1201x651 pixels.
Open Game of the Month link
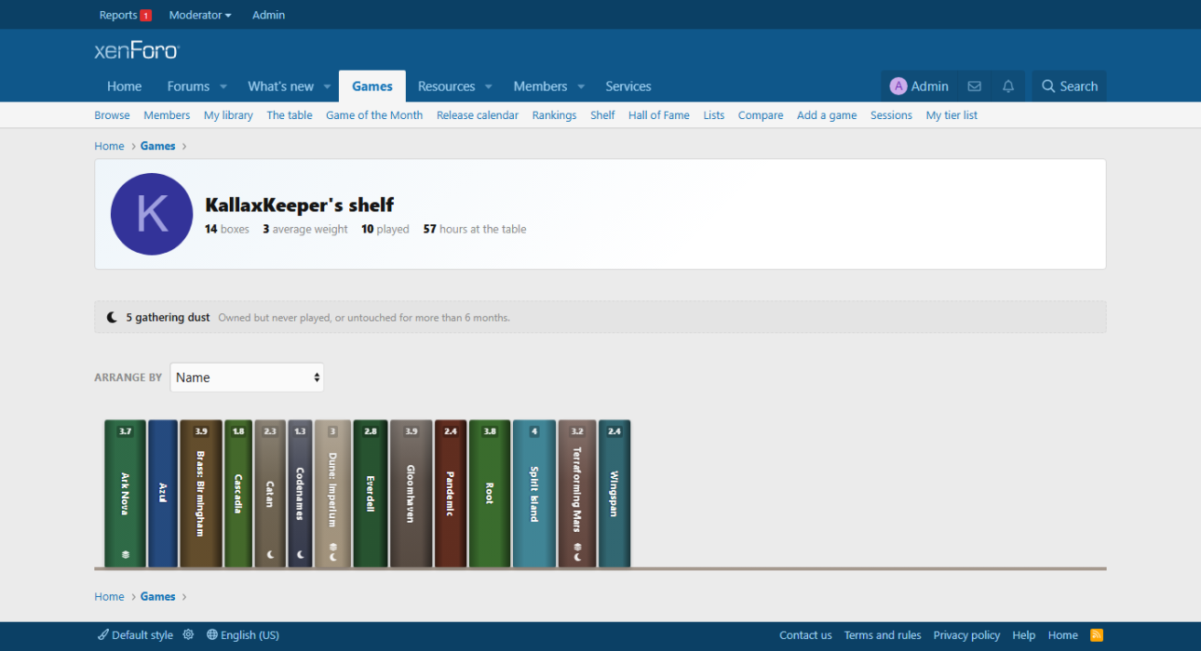click(x=374, y=115)
